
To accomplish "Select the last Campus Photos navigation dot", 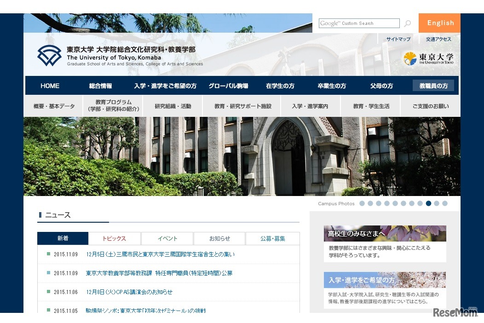I will coord(444,202).
